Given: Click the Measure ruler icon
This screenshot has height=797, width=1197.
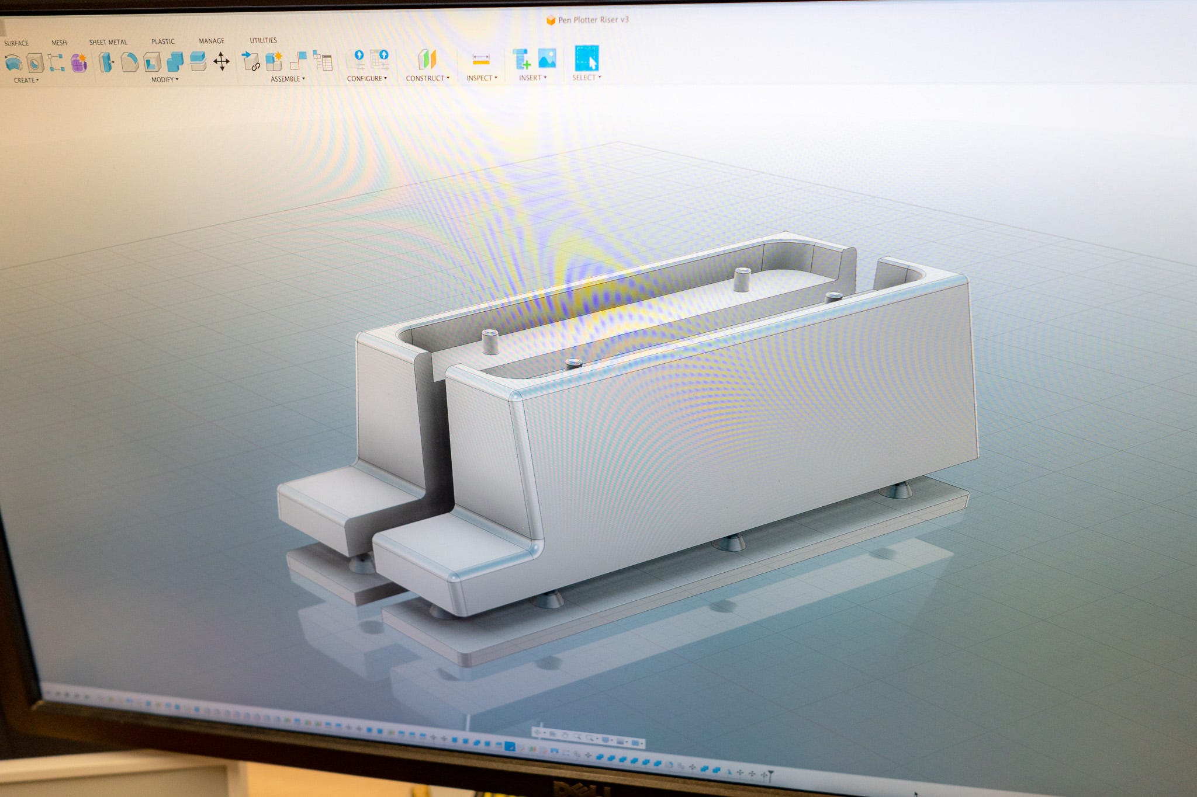Looking at the screenshot, I should pos(480,59).
